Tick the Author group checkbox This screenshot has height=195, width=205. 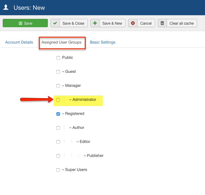click(x=58, y=128)
